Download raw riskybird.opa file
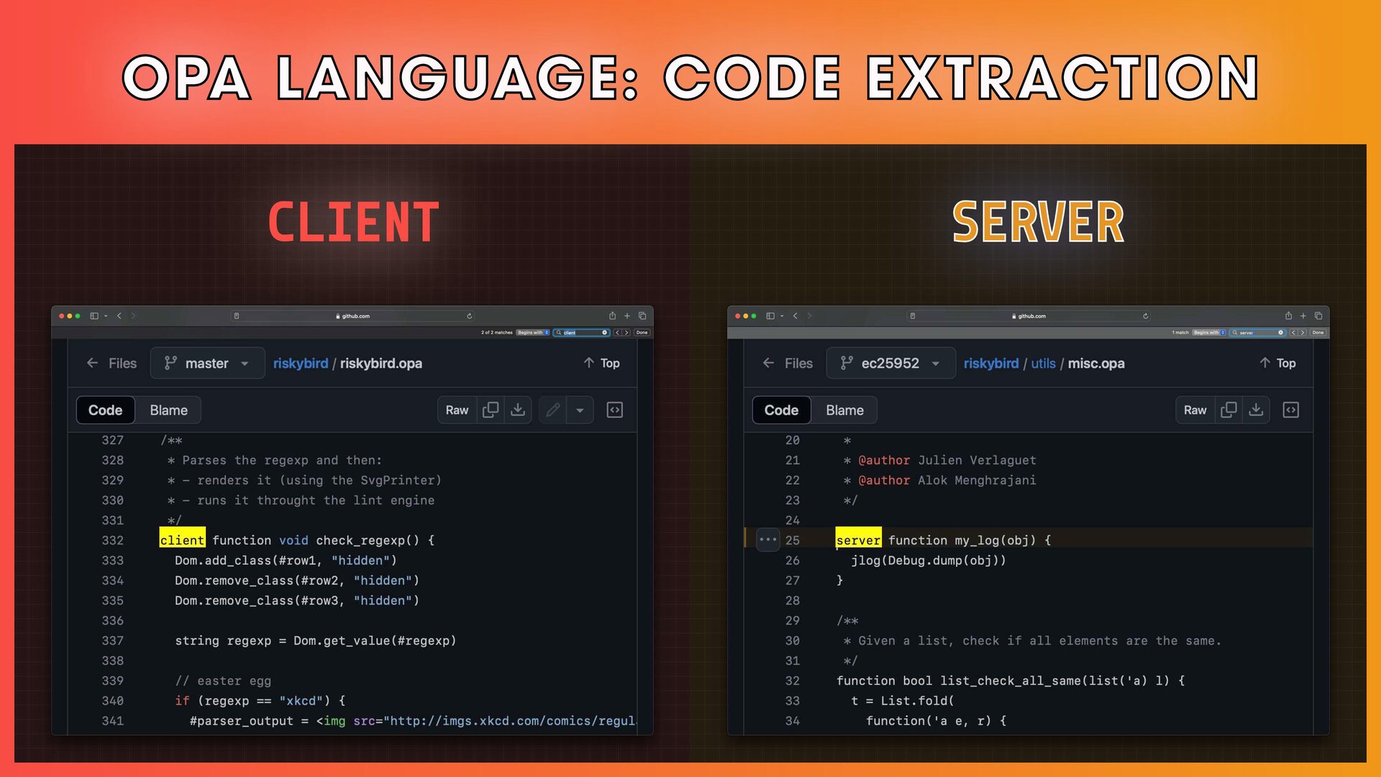 click(x=518, y=410)
